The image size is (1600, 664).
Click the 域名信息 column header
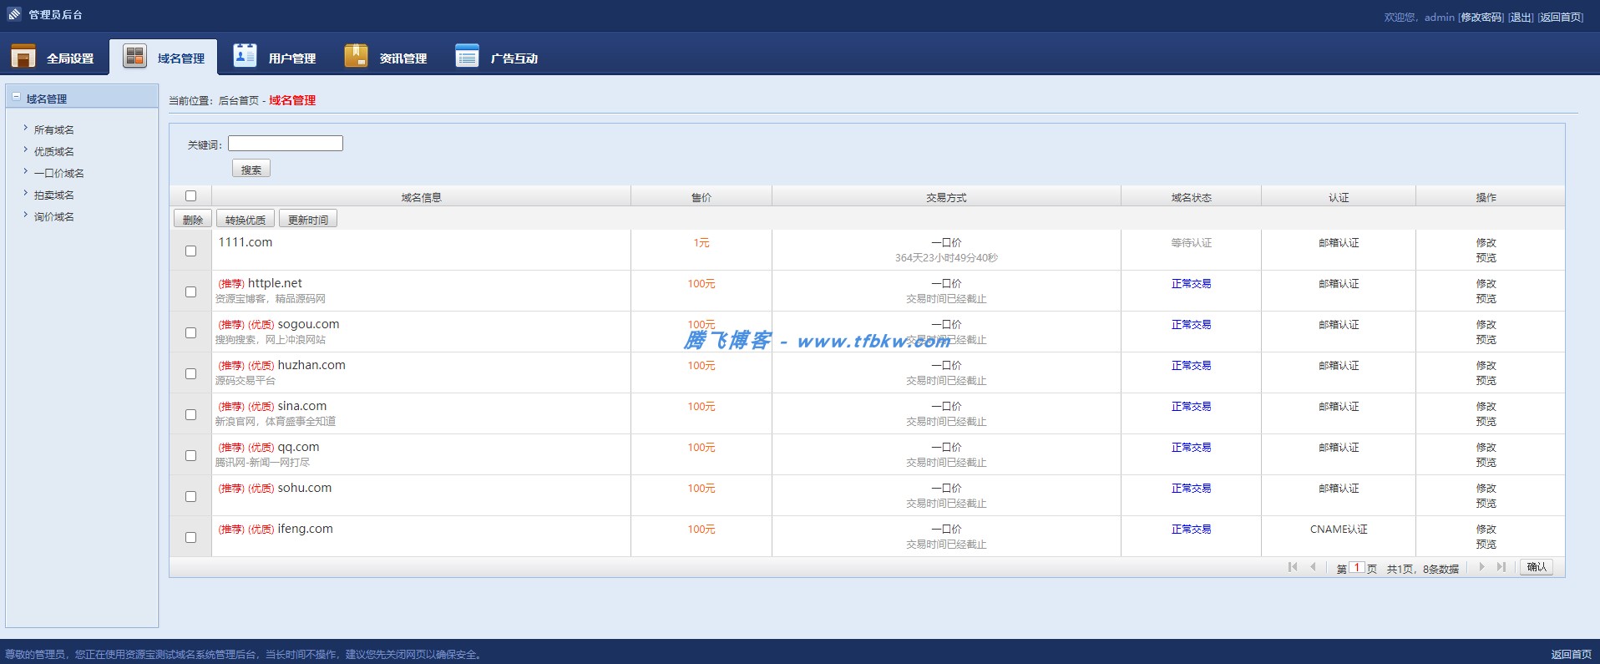click(422, 198)
